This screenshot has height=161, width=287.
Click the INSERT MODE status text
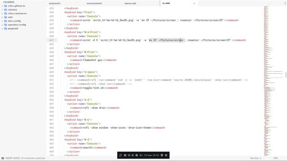(25, 158)
